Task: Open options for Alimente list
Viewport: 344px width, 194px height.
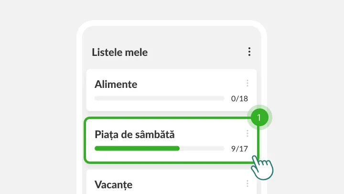Action: pos(247,83)
